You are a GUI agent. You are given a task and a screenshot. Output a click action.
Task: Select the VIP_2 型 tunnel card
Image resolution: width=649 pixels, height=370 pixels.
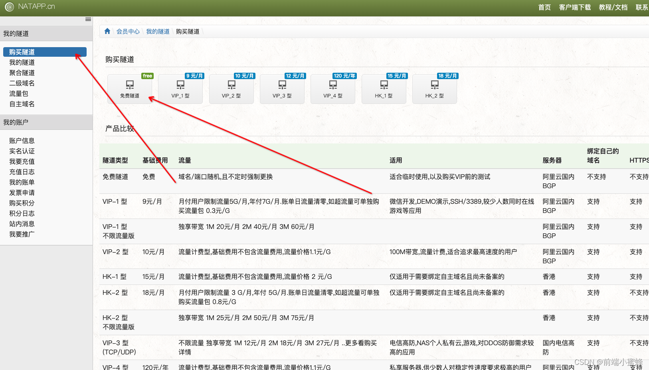[232, 89]
